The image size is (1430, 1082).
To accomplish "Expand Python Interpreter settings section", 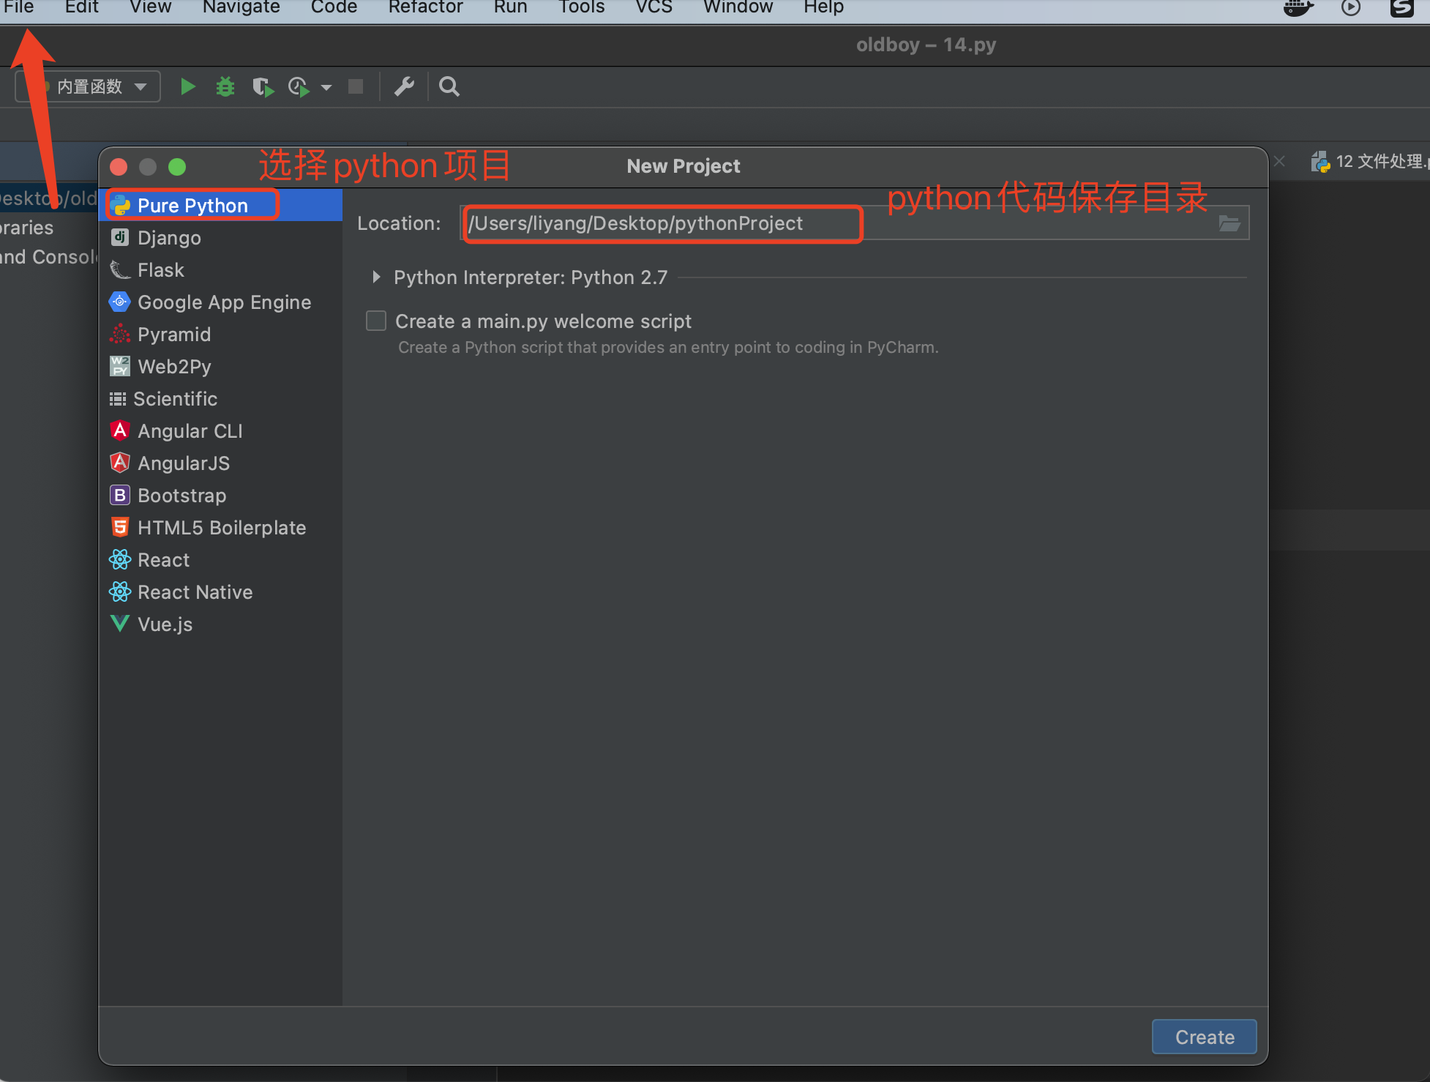I will pyautogui.click(x=381, y=277).
